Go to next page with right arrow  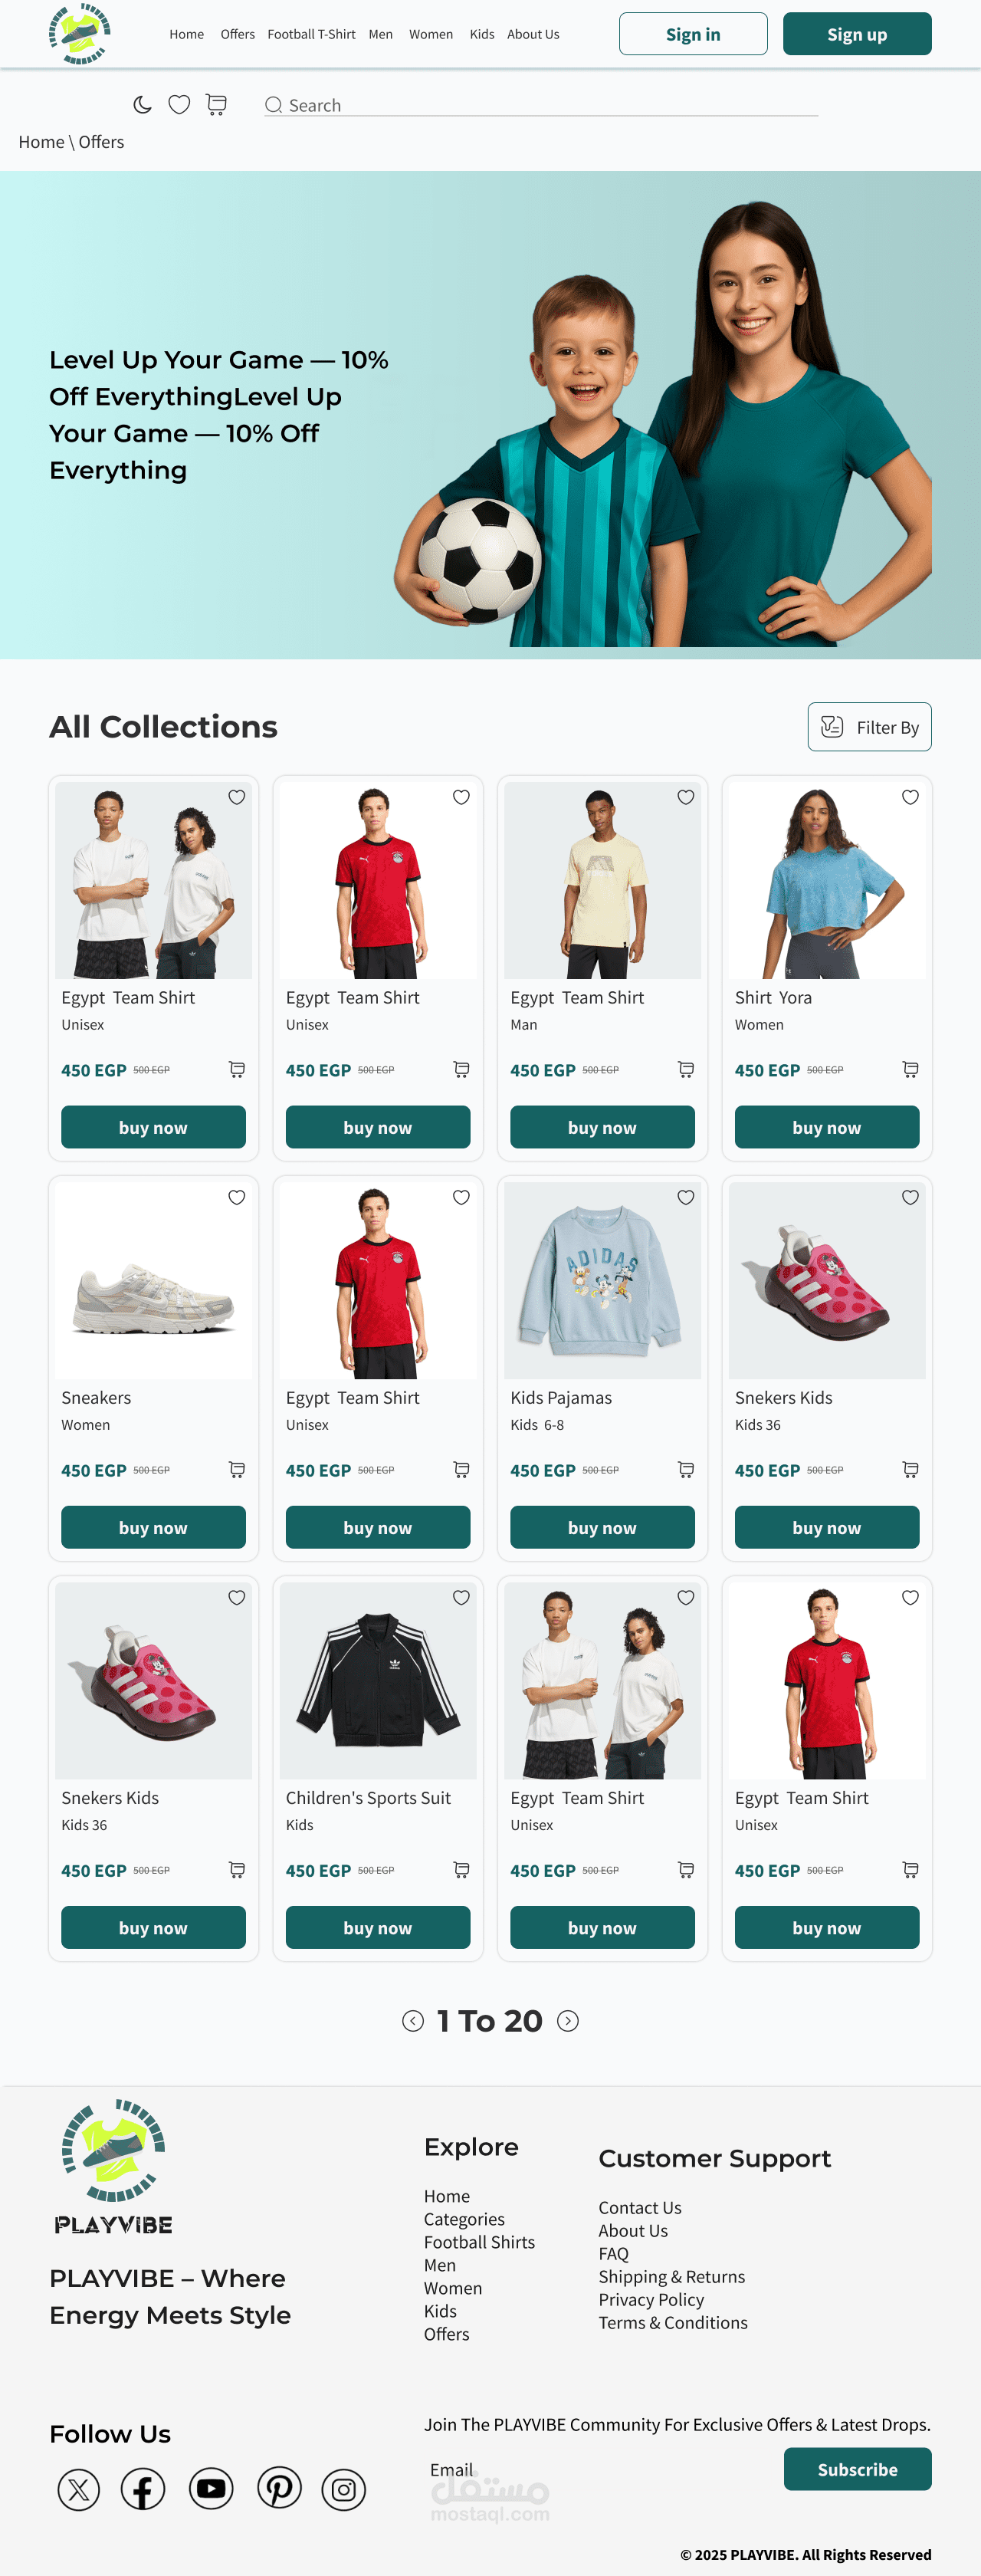click(x=568, y=2021)
